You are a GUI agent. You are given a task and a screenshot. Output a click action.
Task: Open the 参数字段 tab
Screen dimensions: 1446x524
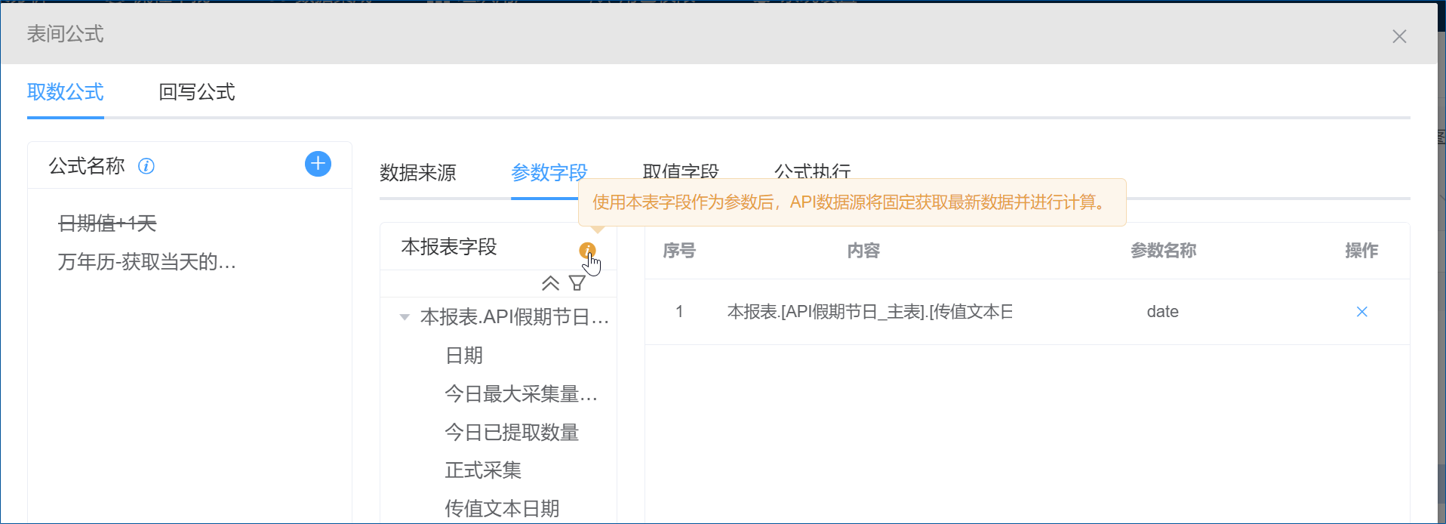(x=549, y=173)
